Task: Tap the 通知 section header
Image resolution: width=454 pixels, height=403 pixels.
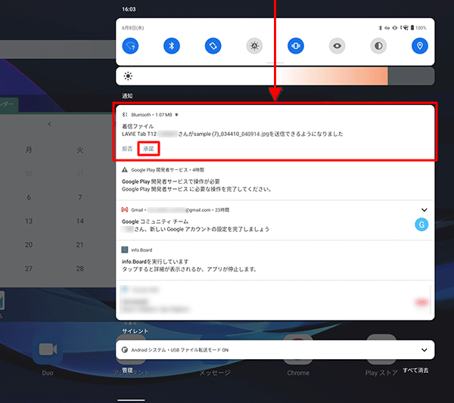Action: click(127, 96)
